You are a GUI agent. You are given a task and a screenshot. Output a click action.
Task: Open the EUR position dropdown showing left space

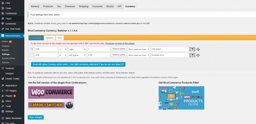coord(77,55)
